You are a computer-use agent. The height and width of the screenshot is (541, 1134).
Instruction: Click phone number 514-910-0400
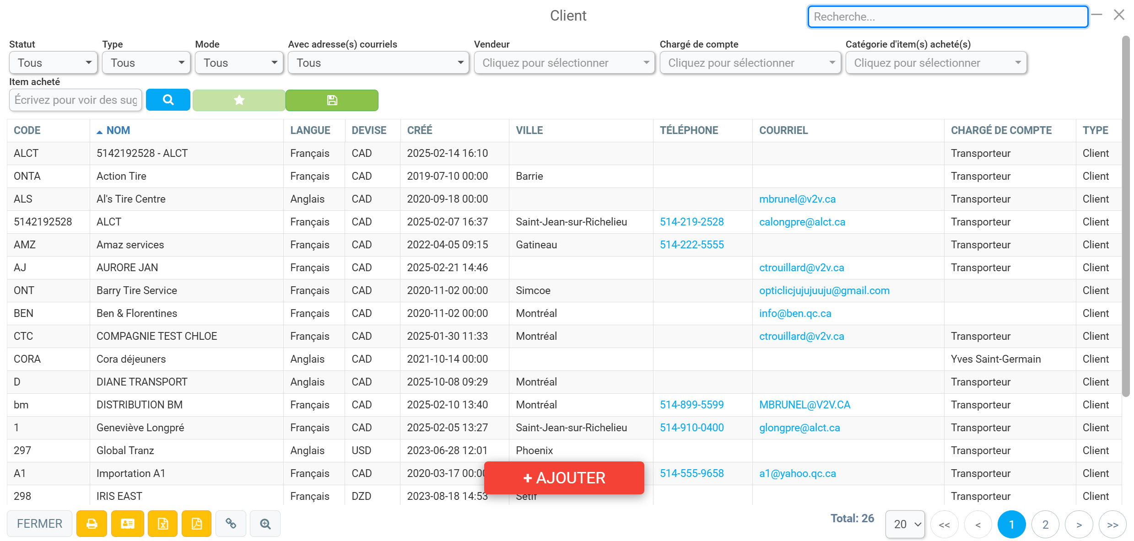(x=691, y=428)
